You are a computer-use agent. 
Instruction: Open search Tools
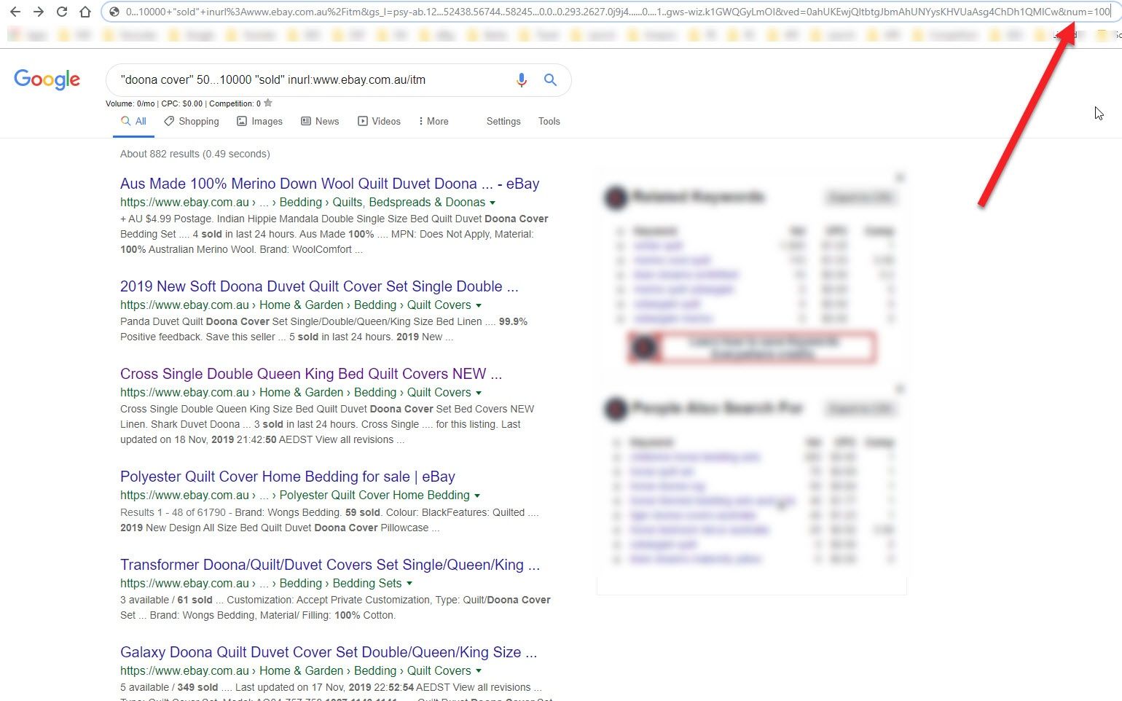(549, 122)
